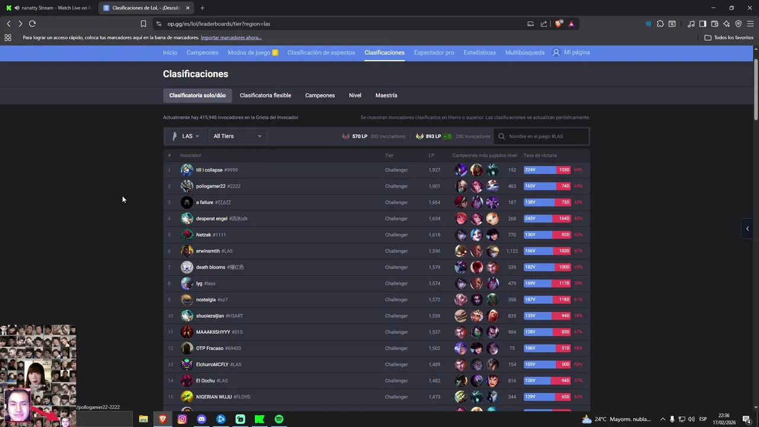The height and width of the screenshot is (427, 759).
Task: Select the Clasificatoria solo/dúo tab
Action: [x=197, y=95]
